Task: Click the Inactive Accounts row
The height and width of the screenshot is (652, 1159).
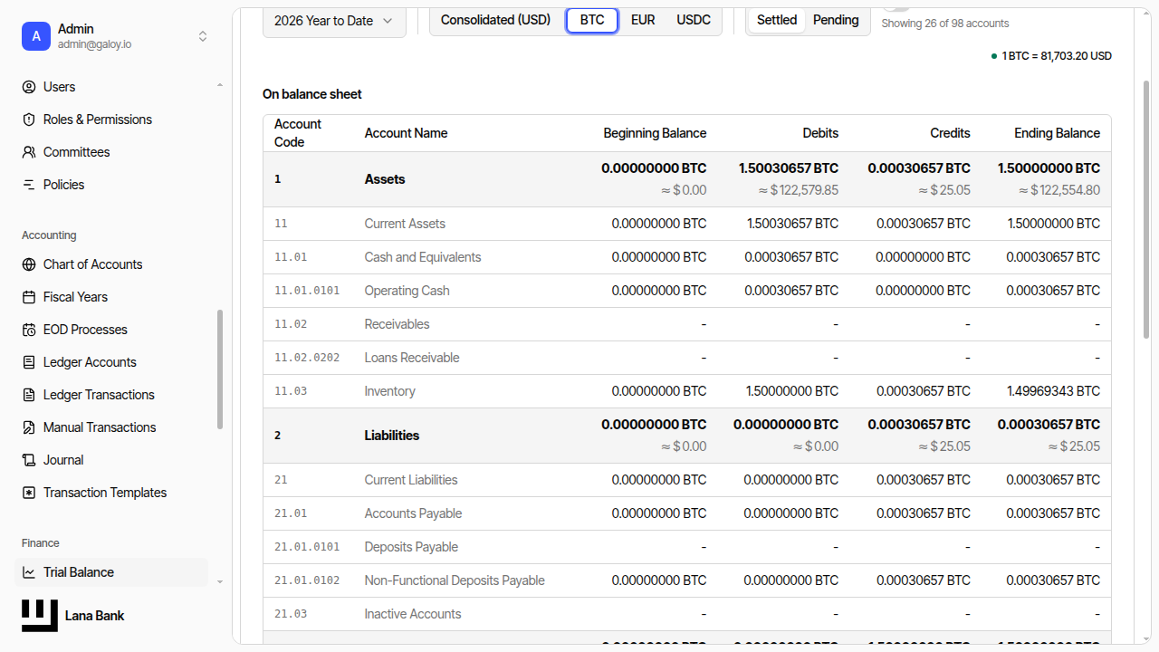Action: (x=687, y=614)
